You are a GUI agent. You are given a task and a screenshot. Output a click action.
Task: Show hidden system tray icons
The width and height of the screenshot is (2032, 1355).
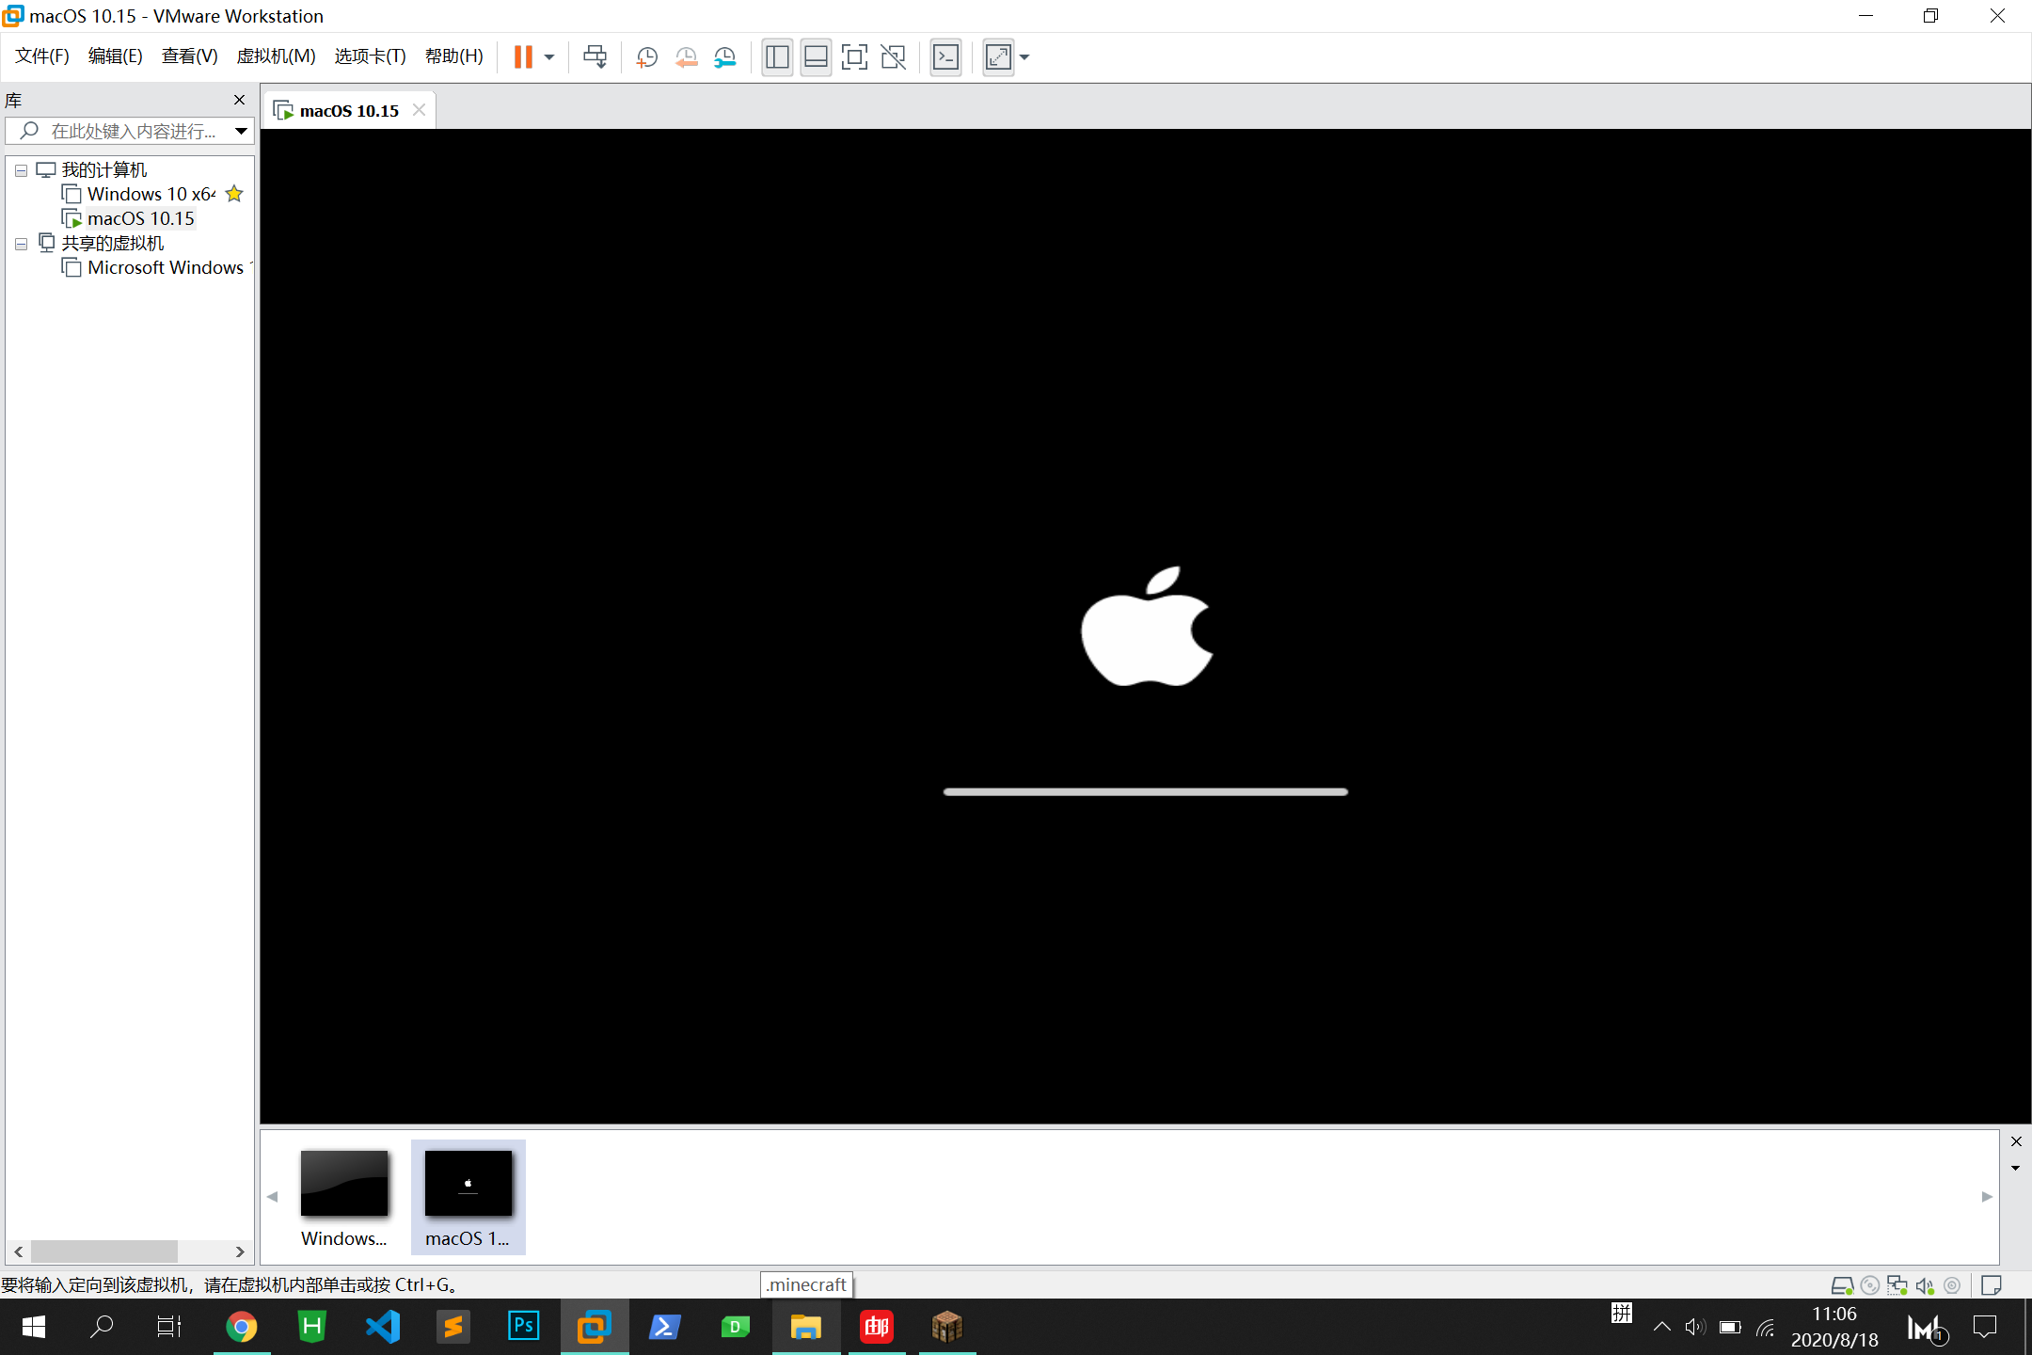point(1662,1327)
